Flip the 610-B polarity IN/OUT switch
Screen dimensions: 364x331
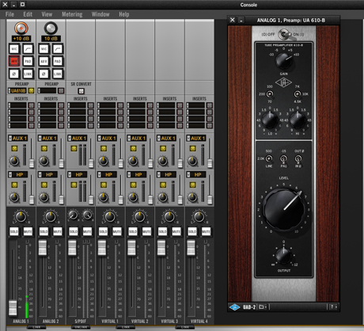[298, 158]
